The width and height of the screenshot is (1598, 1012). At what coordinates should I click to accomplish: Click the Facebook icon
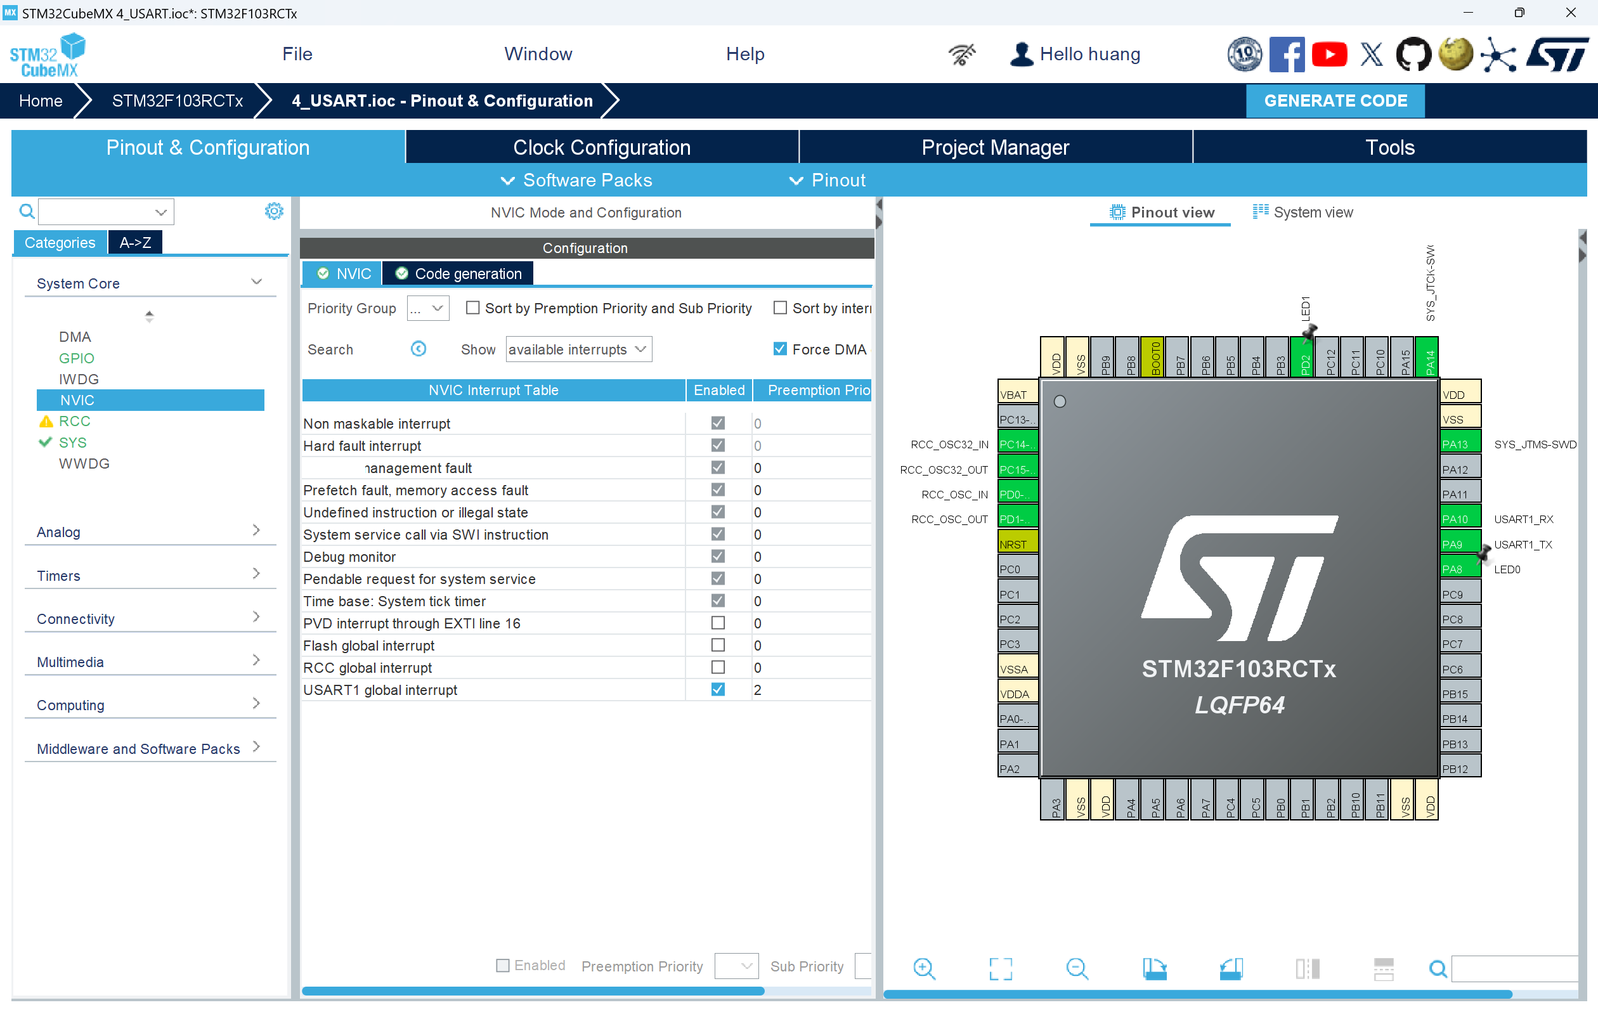point(1286,55)
